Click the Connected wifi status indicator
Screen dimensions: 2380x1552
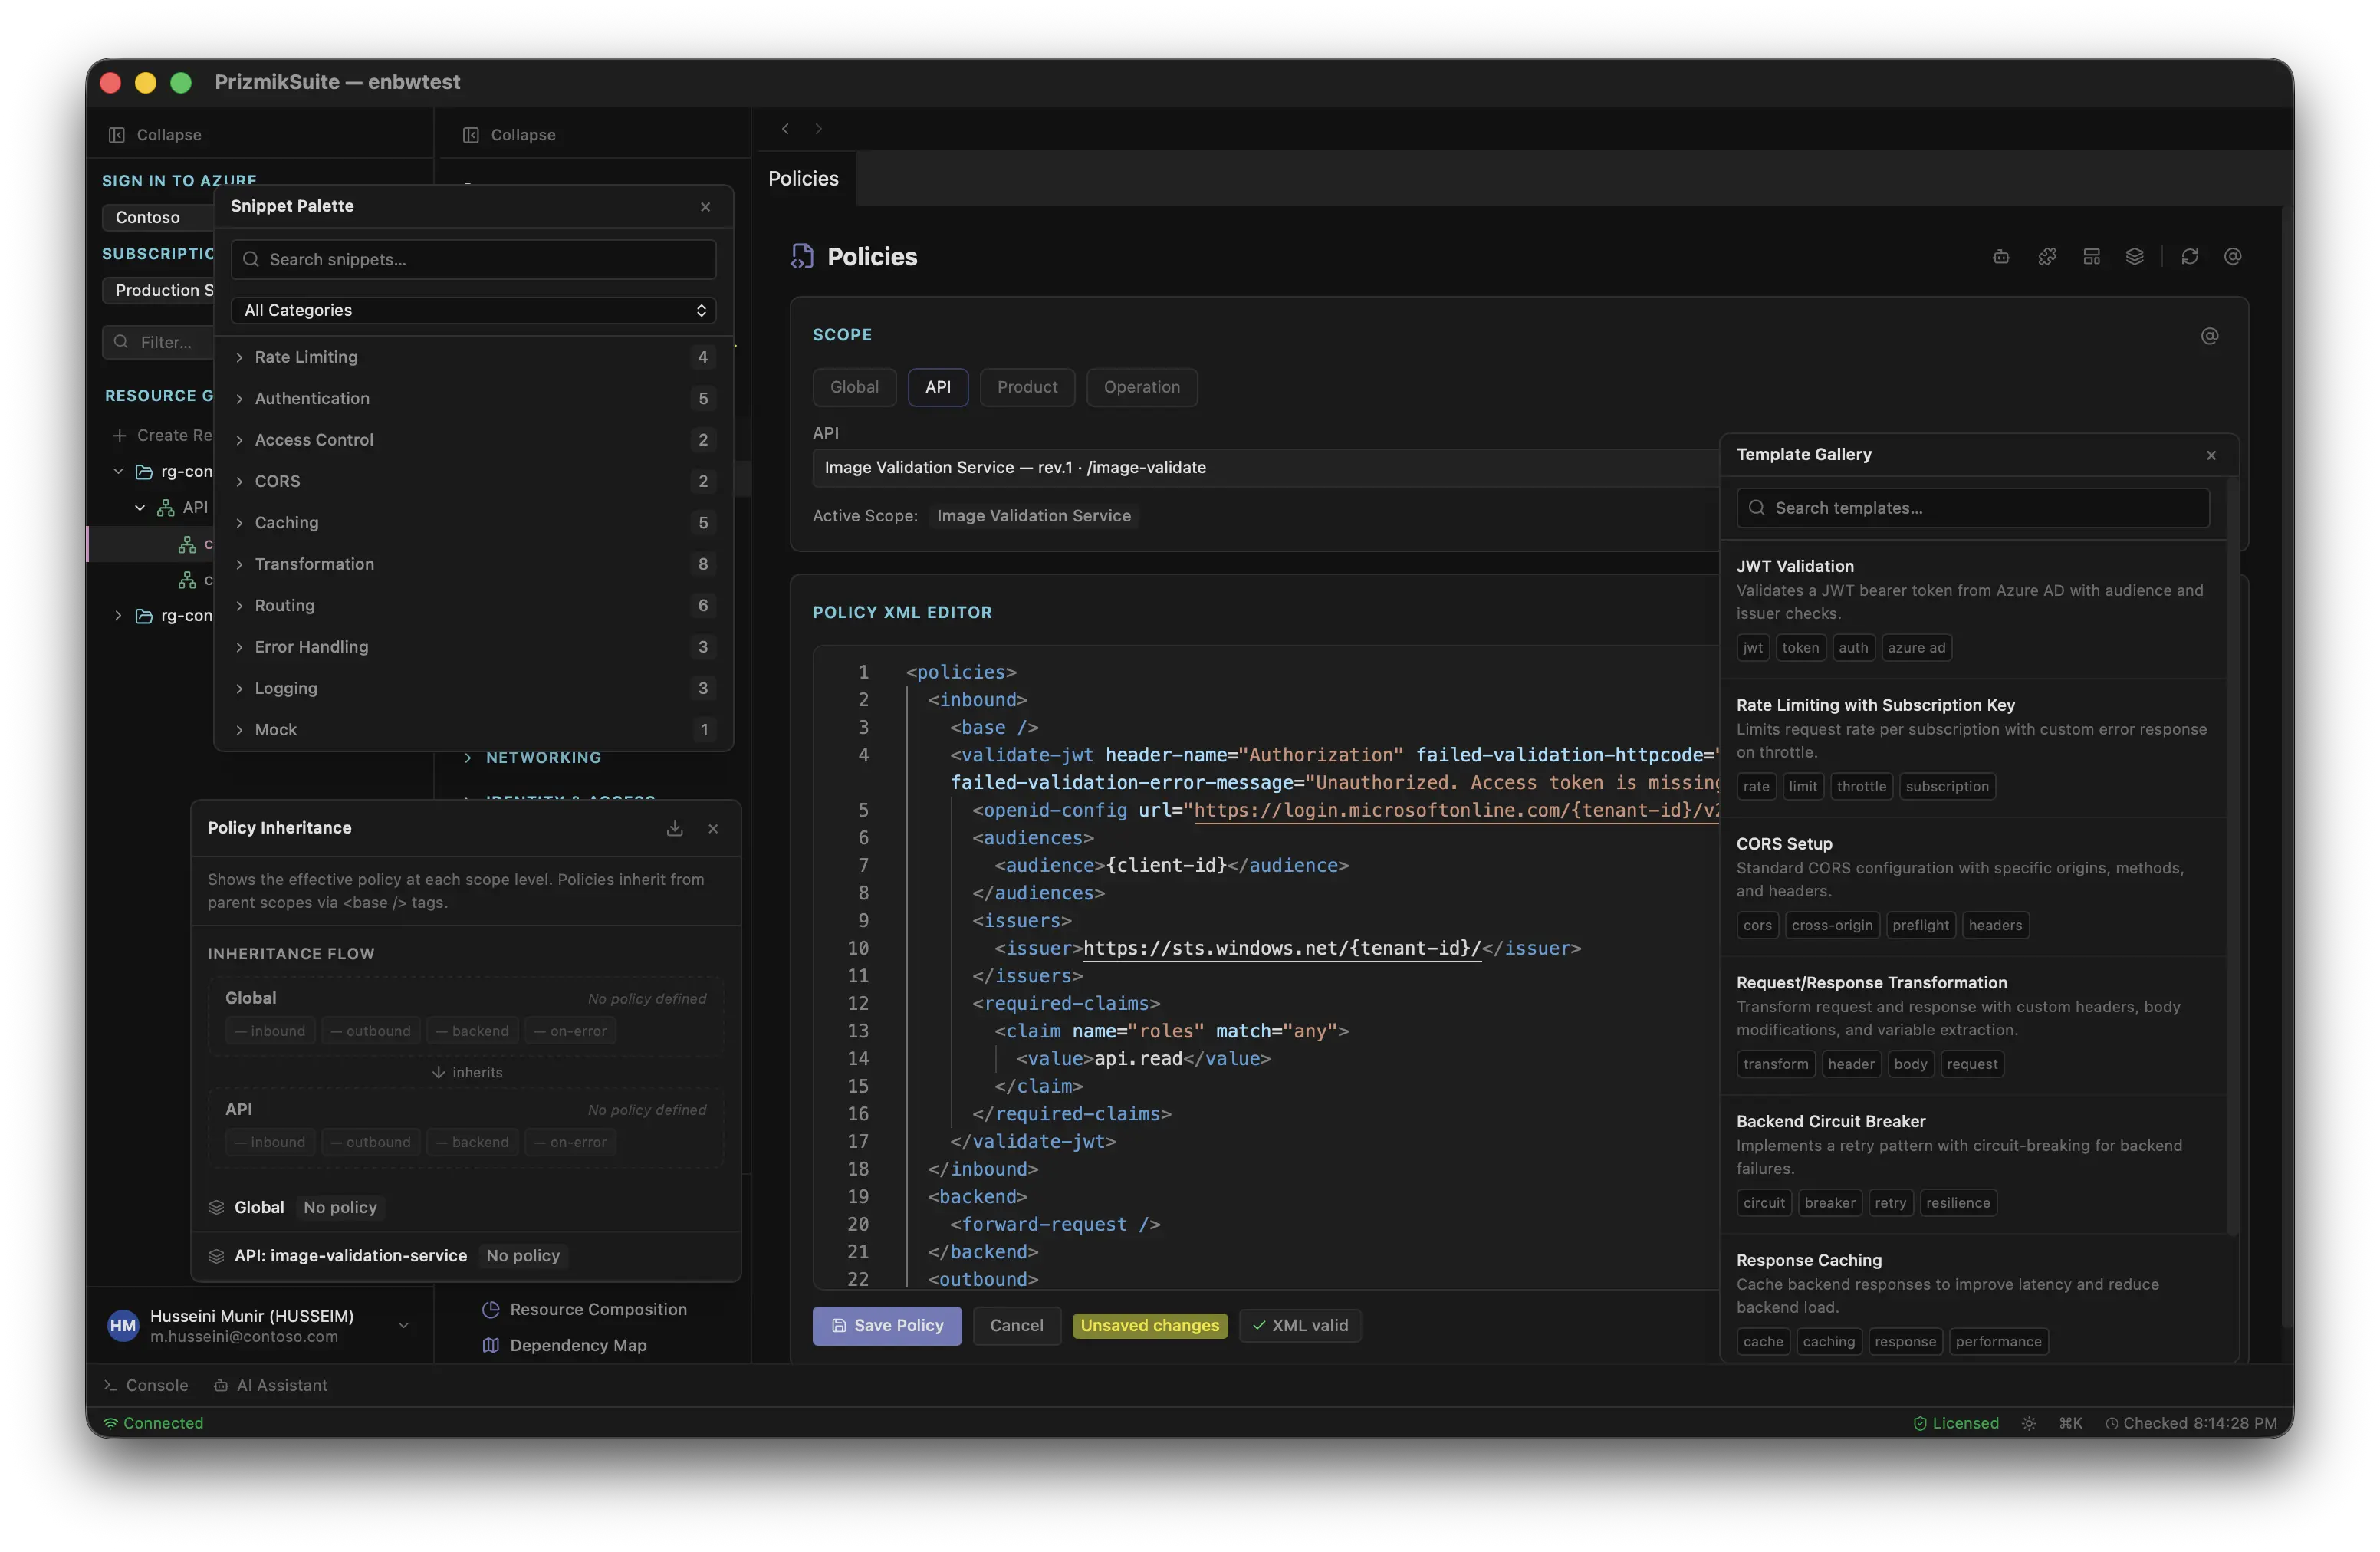click(154, 1423)
